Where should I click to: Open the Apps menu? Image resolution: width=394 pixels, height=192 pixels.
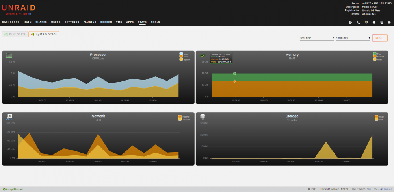(x=130, y=22)
